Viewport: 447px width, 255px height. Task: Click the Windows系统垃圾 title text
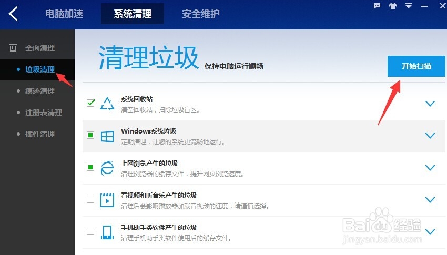click(148, 131)
